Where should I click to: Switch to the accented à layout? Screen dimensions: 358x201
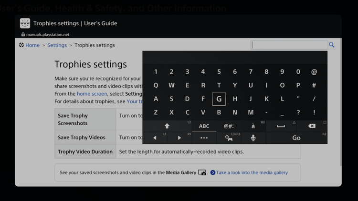click(x=253, y=126)
